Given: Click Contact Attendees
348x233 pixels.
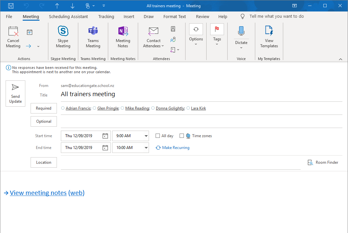Looking at the screenshot, I should click(153, 36).
